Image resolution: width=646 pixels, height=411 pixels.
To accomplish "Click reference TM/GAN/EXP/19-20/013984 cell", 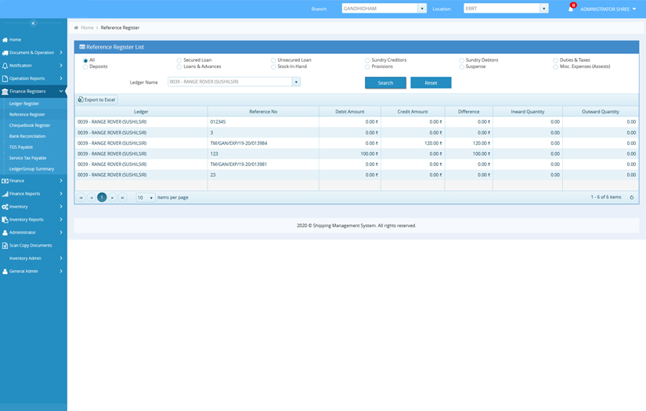I will coord(263,143).
